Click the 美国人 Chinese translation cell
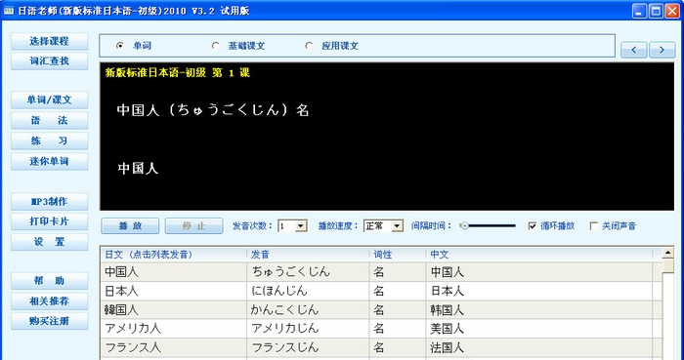Viewport: 684px width, 360px height. pyautogui.click(x=539, y=329)
